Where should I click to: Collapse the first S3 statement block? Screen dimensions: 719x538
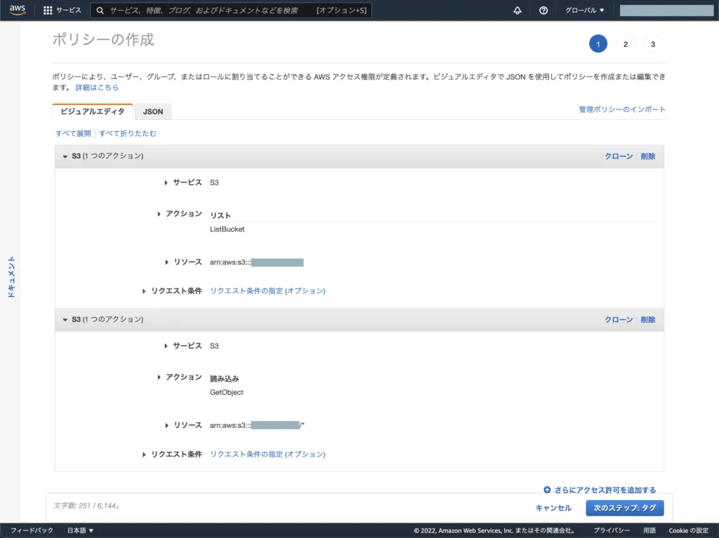(x=65, y=156)
